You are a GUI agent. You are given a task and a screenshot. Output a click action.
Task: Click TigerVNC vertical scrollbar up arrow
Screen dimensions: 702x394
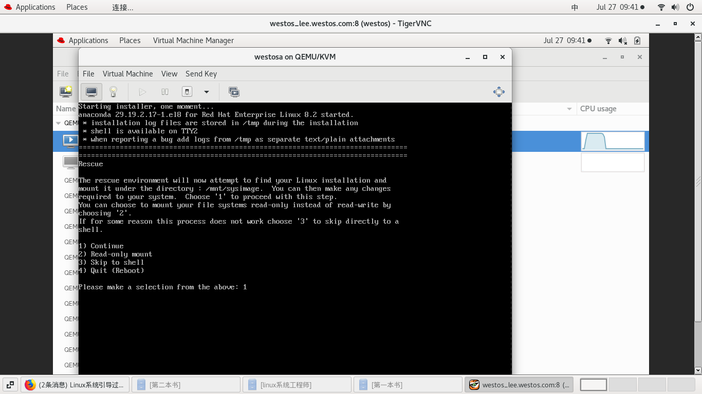pos(698,37)
